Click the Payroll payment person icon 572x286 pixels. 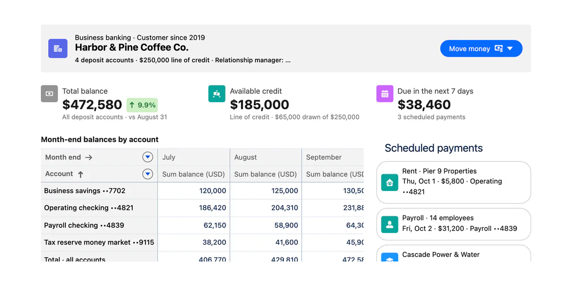[x=390, y=224]
